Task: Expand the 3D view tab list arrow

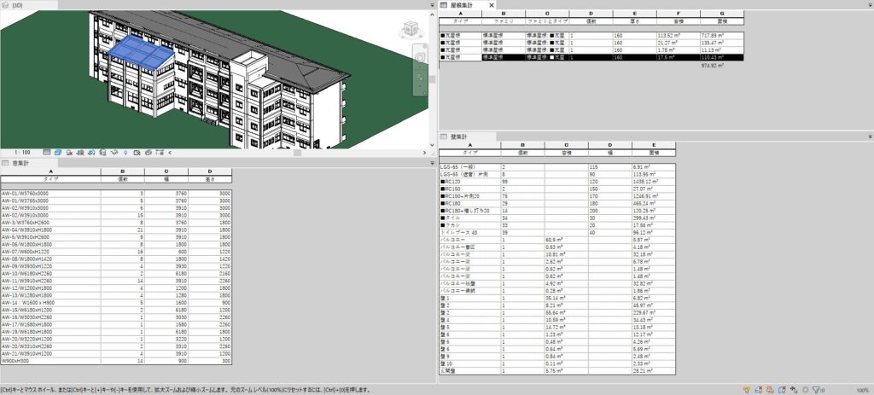Action: (432, 5)
